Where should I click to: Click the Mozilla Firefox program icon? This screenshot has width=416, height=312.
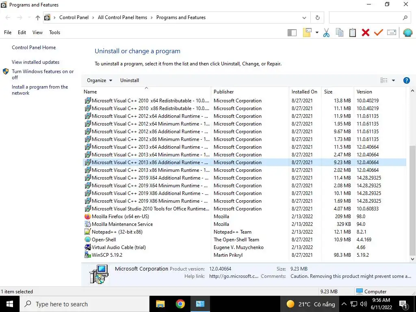pyautogui.click(x=88, y=217)
